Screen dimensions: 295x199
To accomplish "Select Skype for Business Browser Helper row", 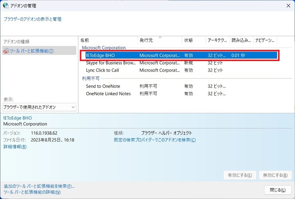I will pos(111,63).
